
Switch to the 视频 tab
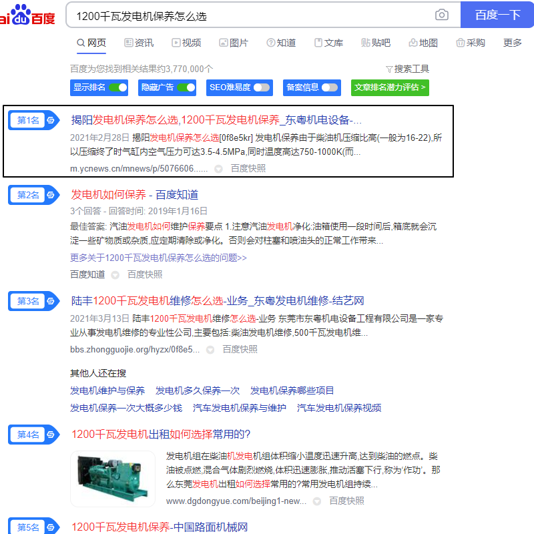pos(186,43)
